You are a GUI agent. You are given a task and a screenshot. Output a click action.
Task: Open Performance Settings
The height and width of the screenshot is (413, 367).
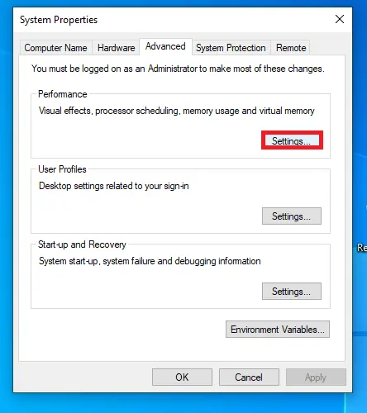(x=292, y=140)
